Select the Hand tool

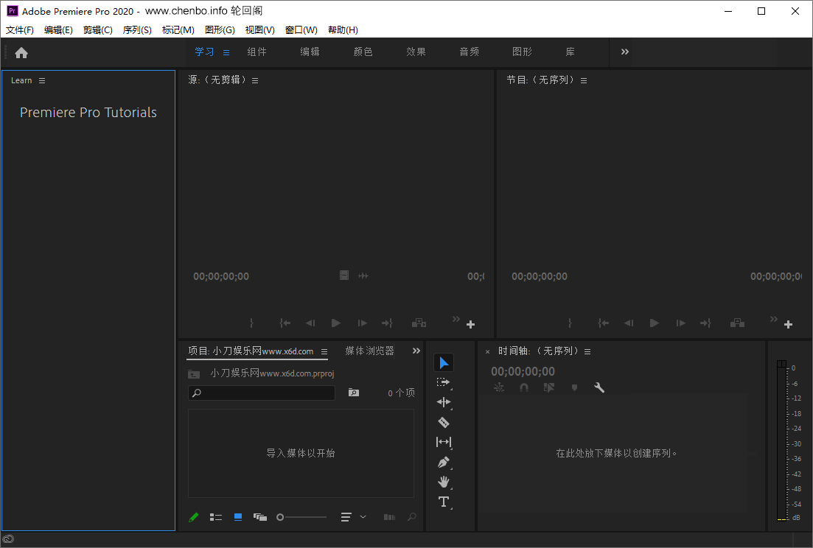[x=444, y=482]
